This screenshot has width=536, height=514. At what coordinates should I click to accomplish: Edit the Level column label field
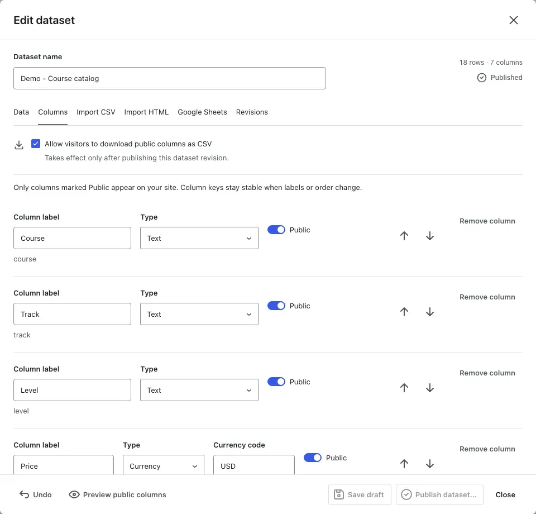(72, 390)
